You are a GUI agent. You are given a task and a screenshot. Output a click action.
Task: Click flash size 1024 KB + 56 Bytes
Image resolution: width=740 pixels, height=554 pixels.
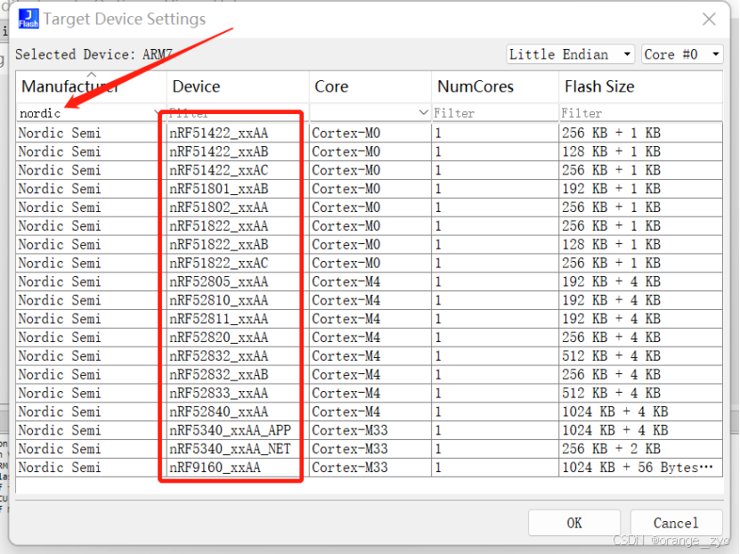tap(637, 468)
